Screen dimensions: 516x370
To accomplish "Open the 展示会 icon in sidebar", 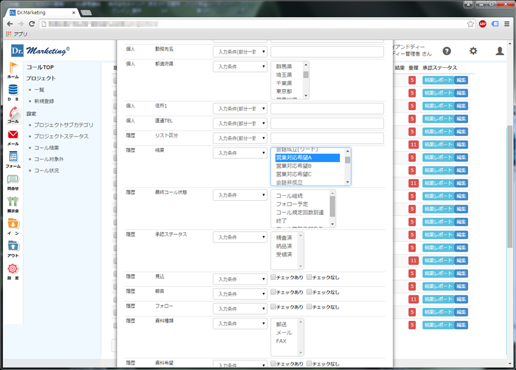I will coord(13,203).
